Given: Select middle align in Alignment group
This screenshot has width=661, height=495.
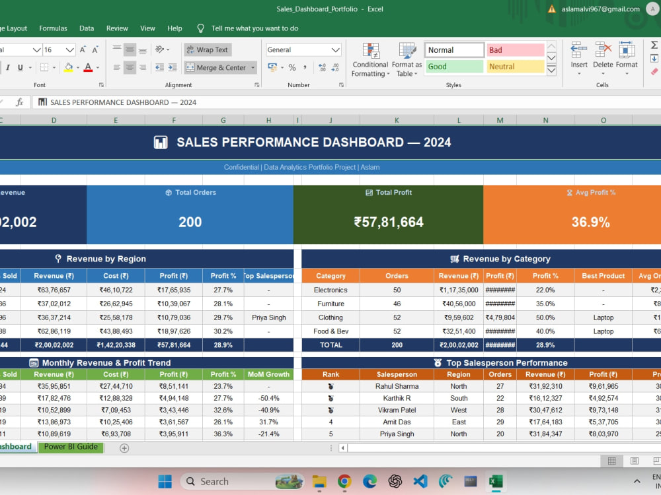Looking at the screenshot, I should (130, 49).
